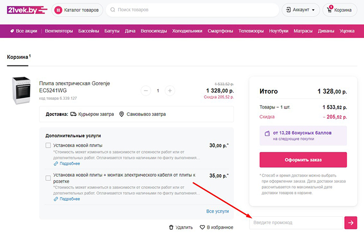Screen dimensions: 364x235
Task: Submit promo code with arrow button
Action: click(x=351, y=223)
